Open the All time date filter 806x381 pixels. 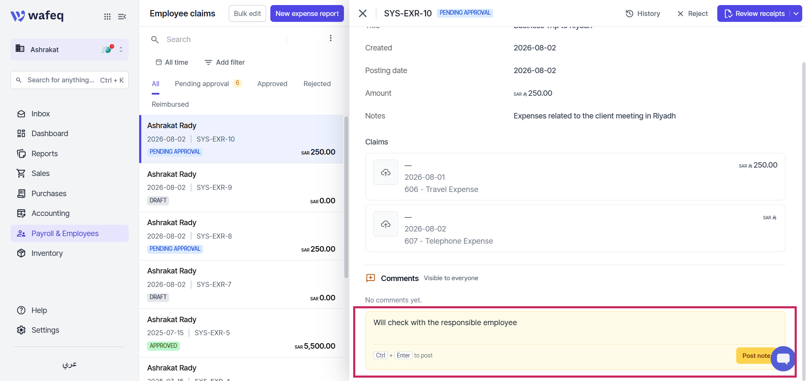(172, 62)
